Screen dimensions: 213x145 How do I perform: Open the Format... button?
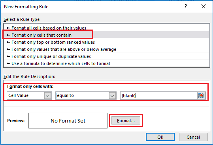click(x=126, y=121)
